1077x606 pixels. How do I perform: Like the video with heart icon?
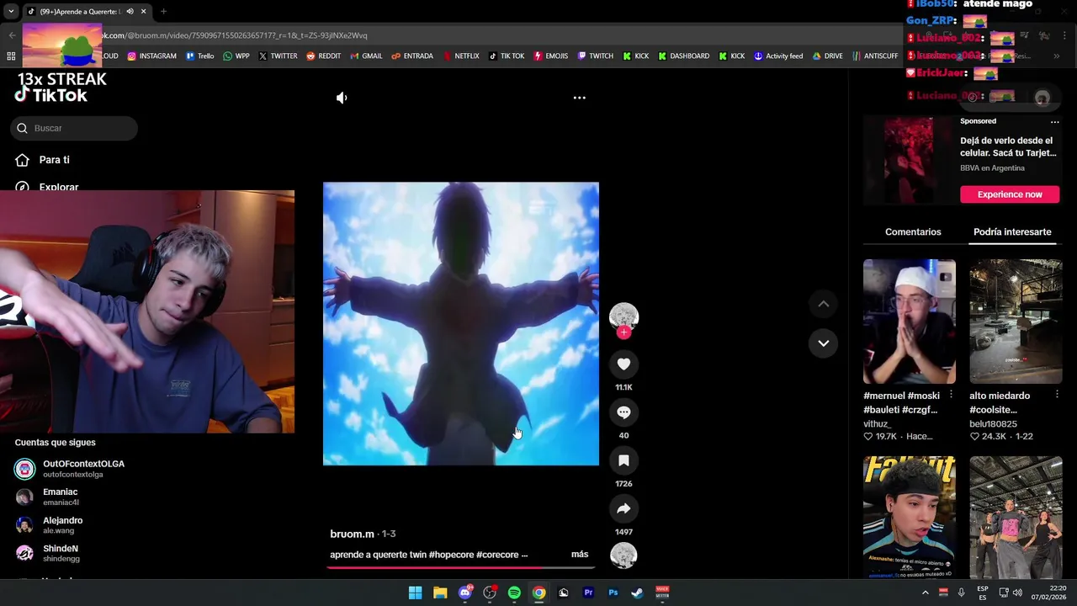point(623,364)
